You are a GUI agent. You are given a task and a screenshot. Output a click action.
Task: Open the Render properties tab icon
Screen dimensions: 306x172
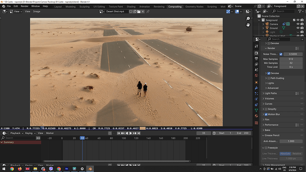(256, 53)
